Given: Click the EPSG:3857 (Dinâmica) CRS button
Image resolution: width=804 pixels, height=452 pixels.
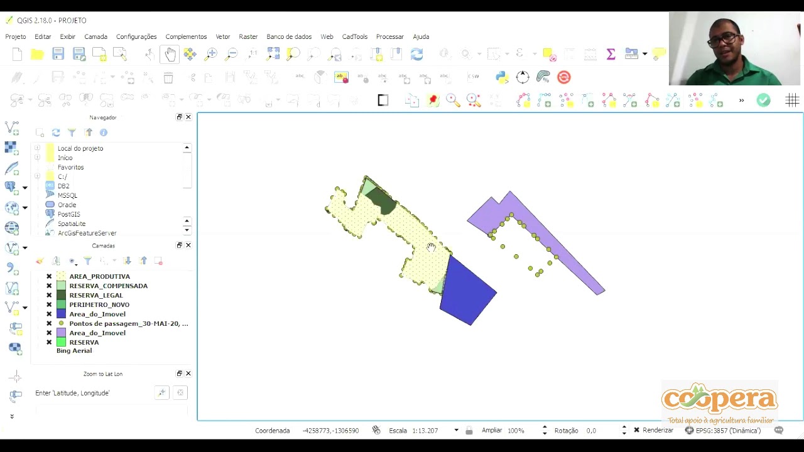Looking at the screenshot, I should pyautogui.click(x=722, y=431).
